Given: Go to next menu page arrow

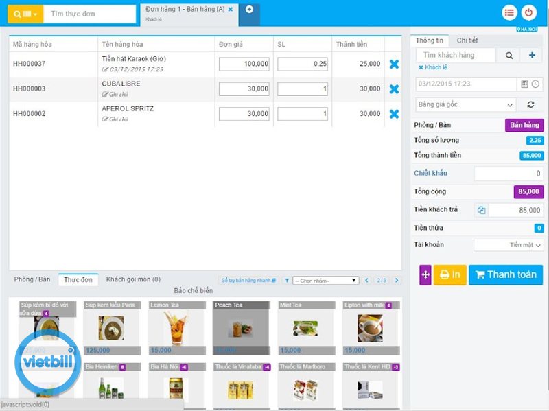Looking at the screenshot, I should [397, 281].
